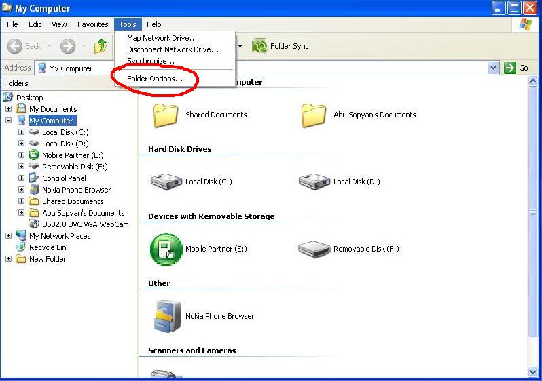
Task: Open the File menu
Action: click(x=12, y=24)
